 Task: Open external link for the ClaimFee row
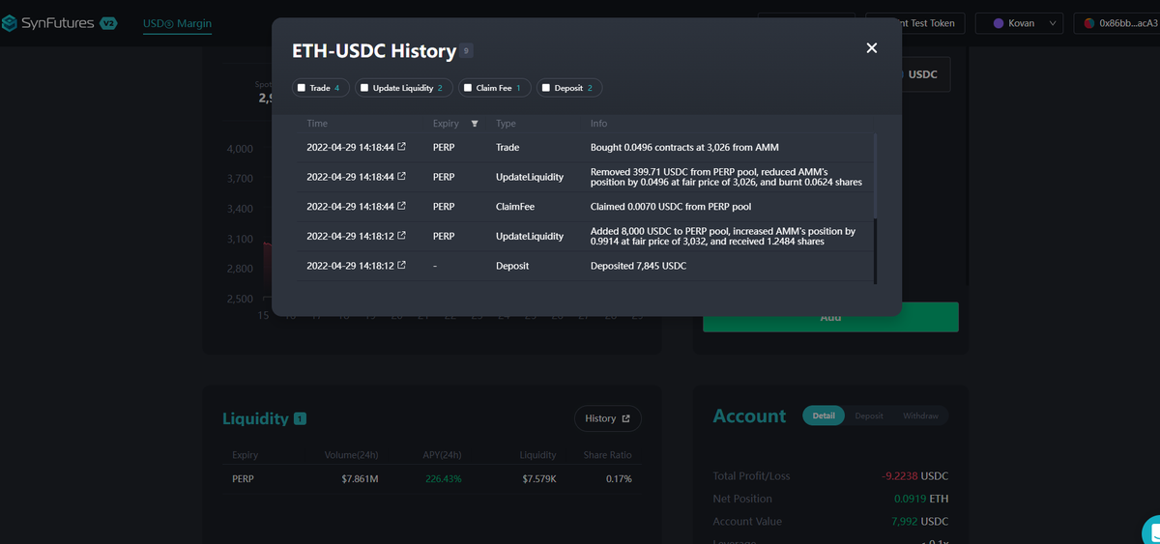click(402, 206)
